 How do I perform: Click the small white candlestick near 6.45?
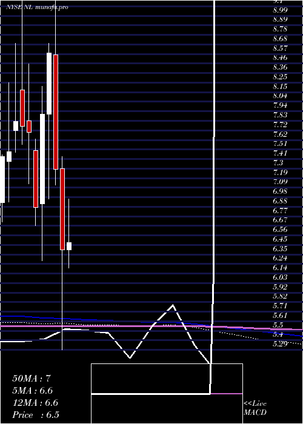69,247
